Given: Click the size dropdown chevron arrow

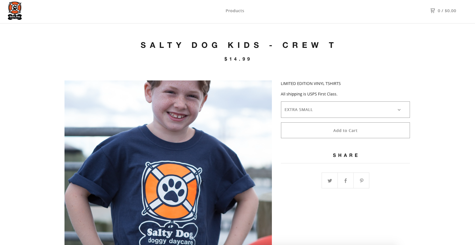Looking at the screenshot, I should (x=399, y=110).
